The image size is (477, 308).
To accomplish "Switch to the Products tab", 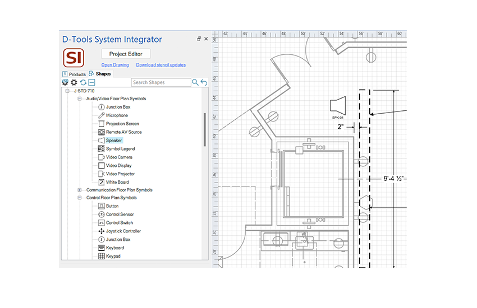I will (74, 74).
